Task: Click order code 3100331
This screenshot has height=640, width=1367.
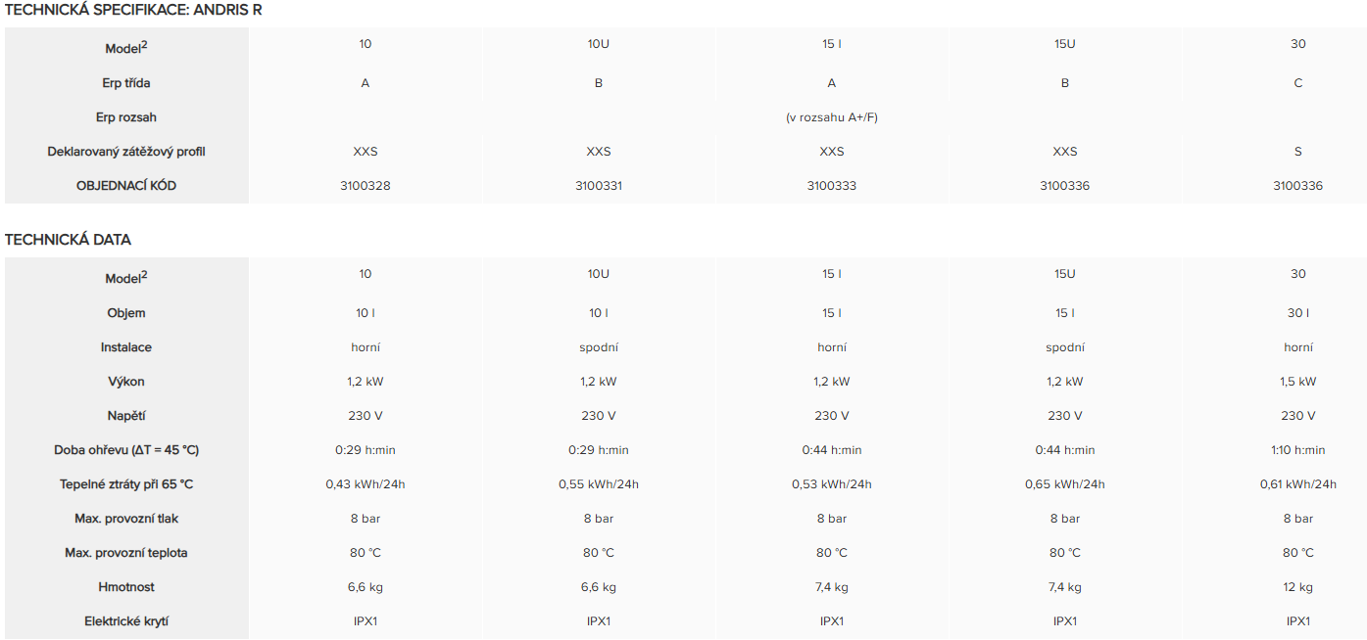Action: [599, 186]
